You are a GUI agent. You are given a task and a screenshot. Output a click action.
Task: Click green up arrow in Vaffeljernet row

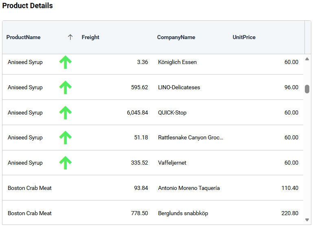coord(65,163)
